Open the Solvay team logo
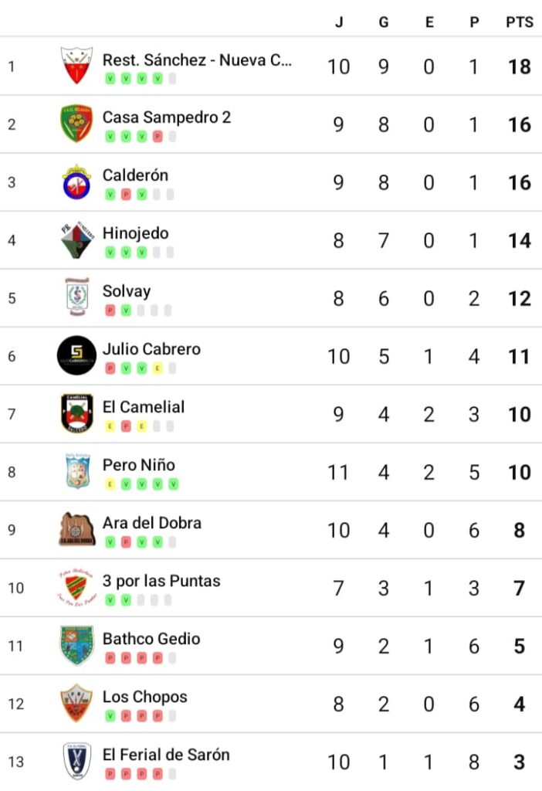This screenshot has height=791, width=542. click(x=77, y=297)
